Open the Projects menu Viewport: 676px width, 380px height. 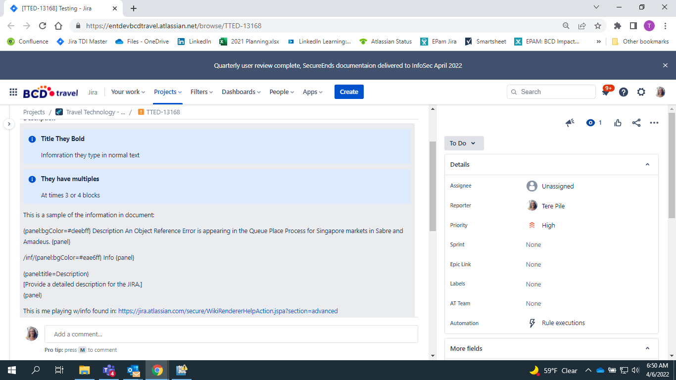(x=167, y=92)
